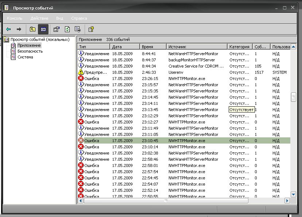Viewport: 302px width, 217px height.
Task: Sort by the Соб... column header
Action: pos(262,47)
